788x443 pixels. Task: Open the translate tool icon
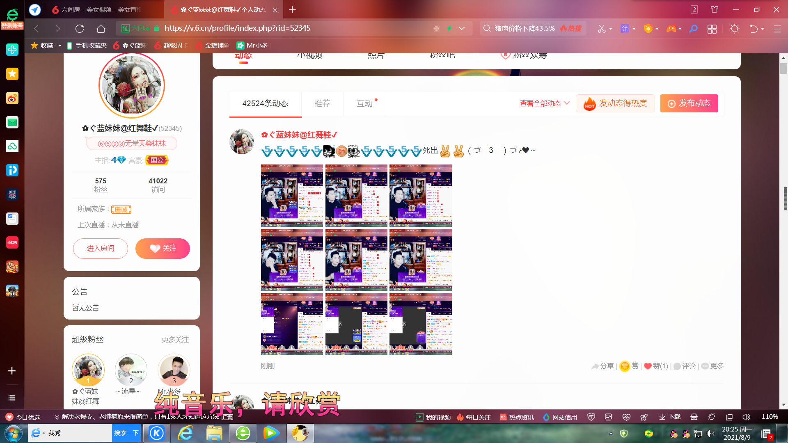(x=625, y=29)
